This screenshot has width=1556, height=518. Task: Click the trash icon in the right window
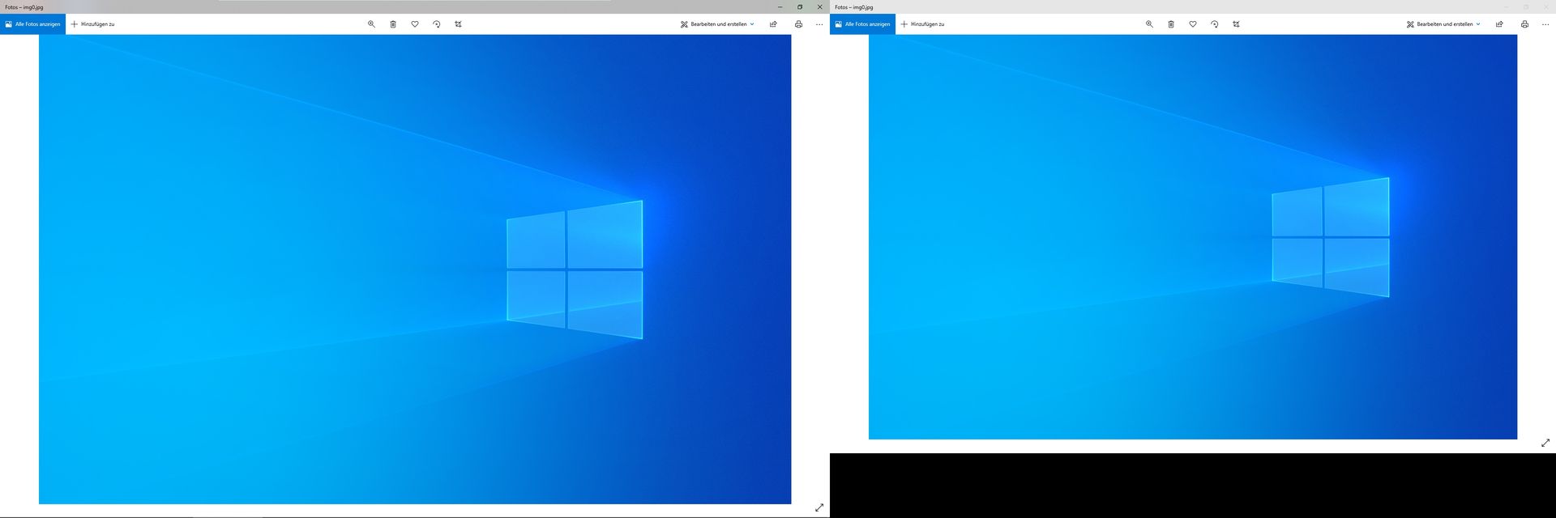click(x=1171, y=24)
